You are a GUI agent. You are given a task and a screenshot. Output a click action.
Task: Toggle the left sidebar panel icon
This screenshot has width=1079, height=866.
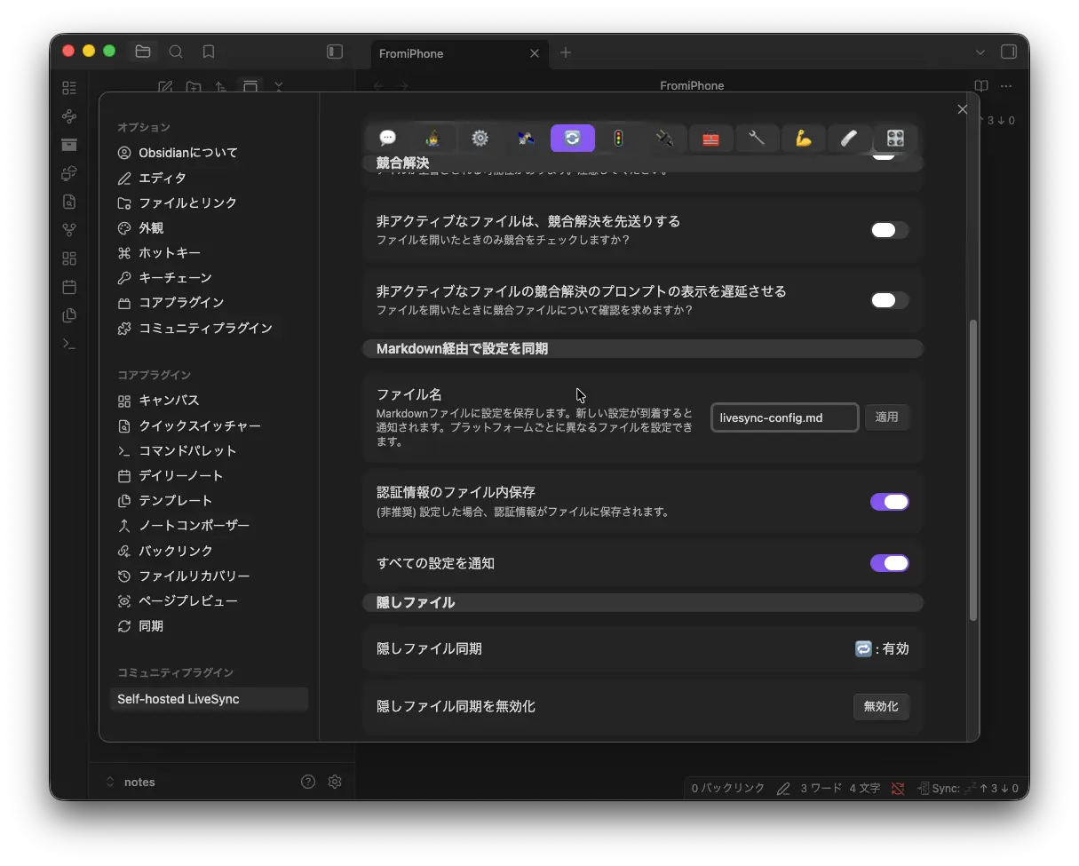(x=335, y=52)
